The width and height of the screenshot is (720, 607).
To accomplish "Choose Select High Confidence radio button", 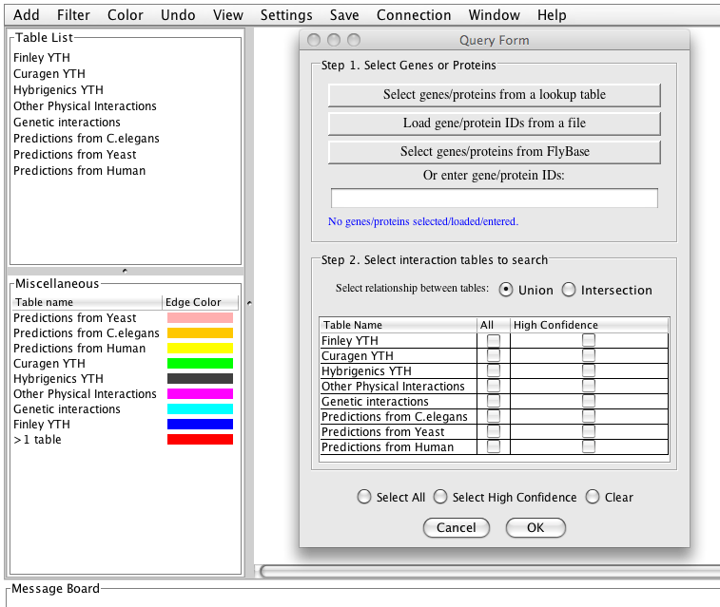I will [x=440, y=497].
